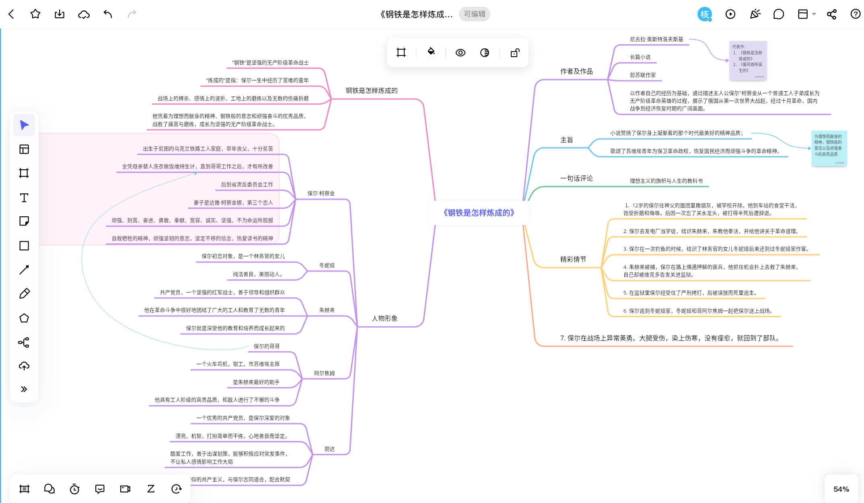
Task: Select the sticky note tool
Action: 24,221
